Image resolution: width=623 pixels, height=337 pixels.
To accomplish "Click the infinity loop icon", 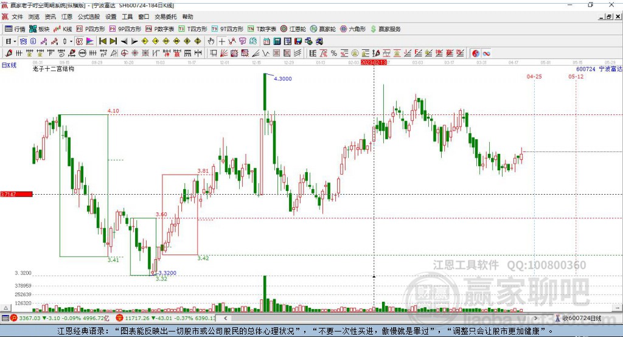I will (486, 54).
